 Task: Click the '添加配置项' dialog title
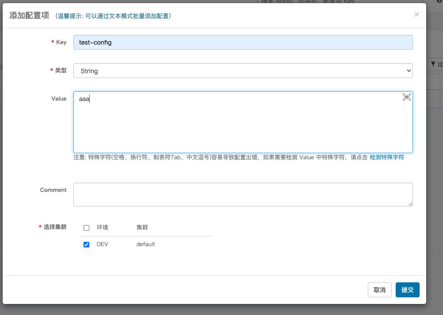click(29, 15)
